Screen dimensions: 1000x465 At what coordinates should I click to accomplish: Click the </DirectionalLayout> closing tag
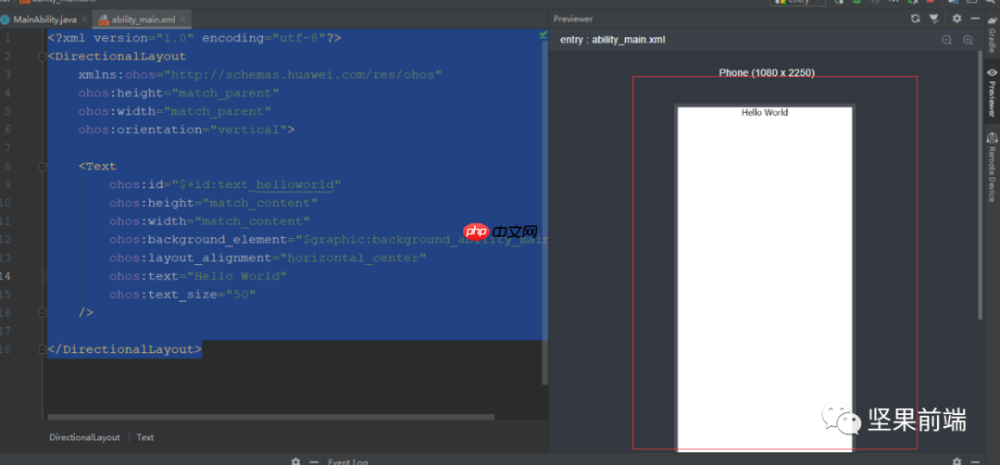[x=124, y=349]
